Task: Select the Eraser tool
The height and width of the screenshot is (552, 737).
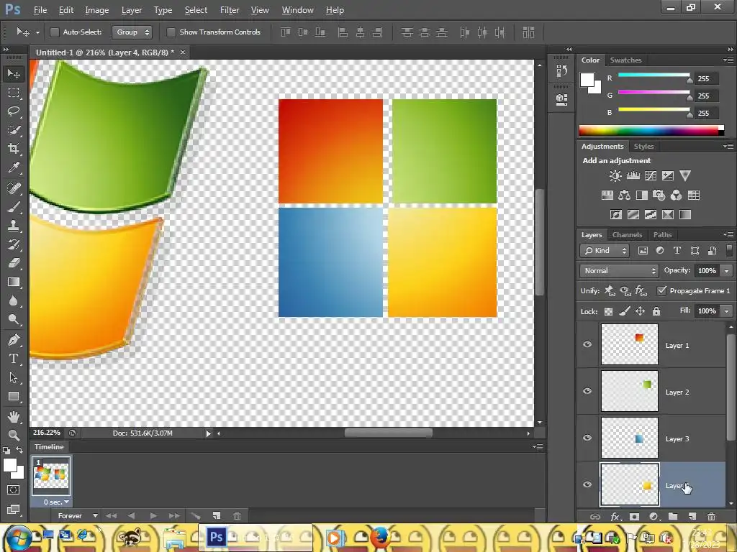Action: click(x=14, y=263)
